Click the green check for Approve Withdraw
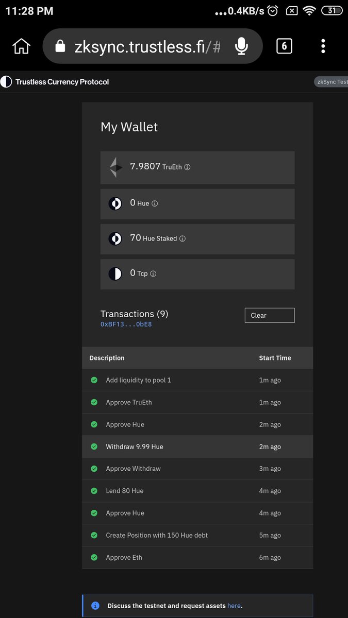The width and height of the screenshot is (348, 618). 94,469
